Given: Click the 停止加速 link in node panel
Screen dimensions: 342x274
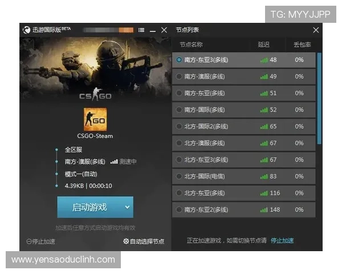Looking at the screenshot, I should click(x=282, y=240).
